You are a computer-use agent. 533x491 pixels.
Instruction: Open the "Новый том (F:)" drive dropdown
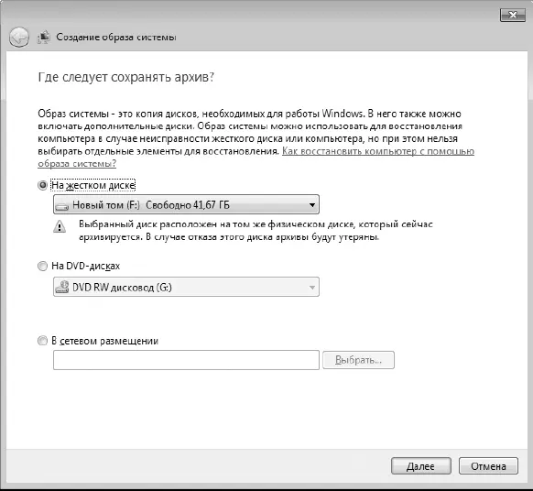pos(186,204)
